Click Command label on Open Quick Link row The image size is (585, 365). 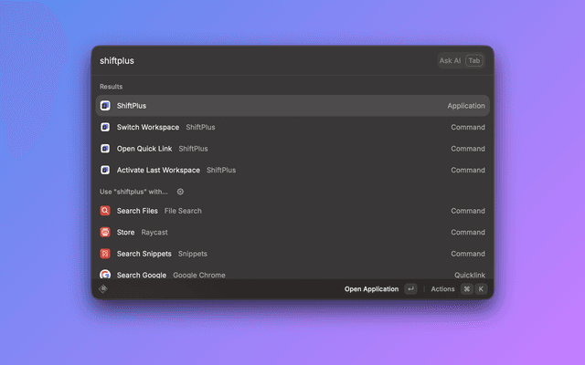coord(468,149)
